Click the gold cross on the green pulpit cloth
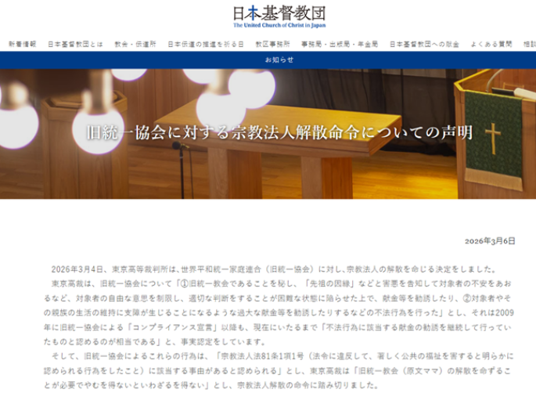This screenshot has height=393, width=536. coord(493,137)
